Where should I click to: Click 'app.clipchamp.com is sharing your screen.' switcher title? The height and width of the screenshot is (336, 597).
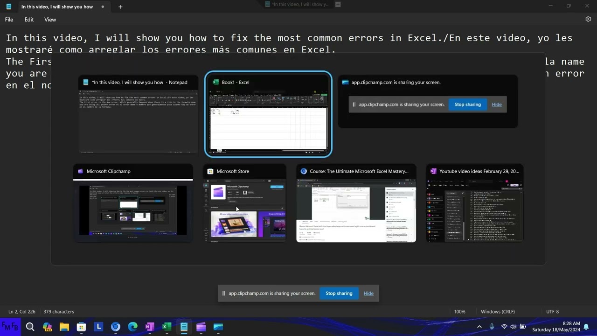[x=396, y=82]
